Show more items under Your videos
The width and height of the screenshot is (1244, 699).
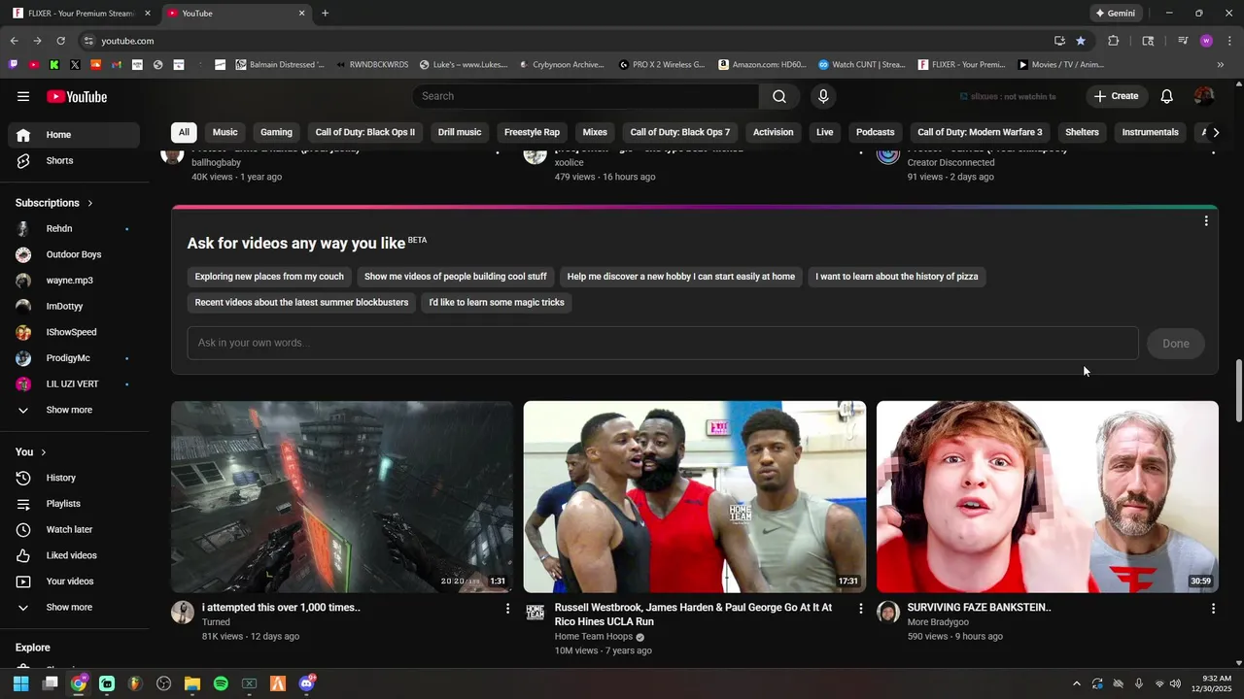pyautogui.click(x=73, y=608)
